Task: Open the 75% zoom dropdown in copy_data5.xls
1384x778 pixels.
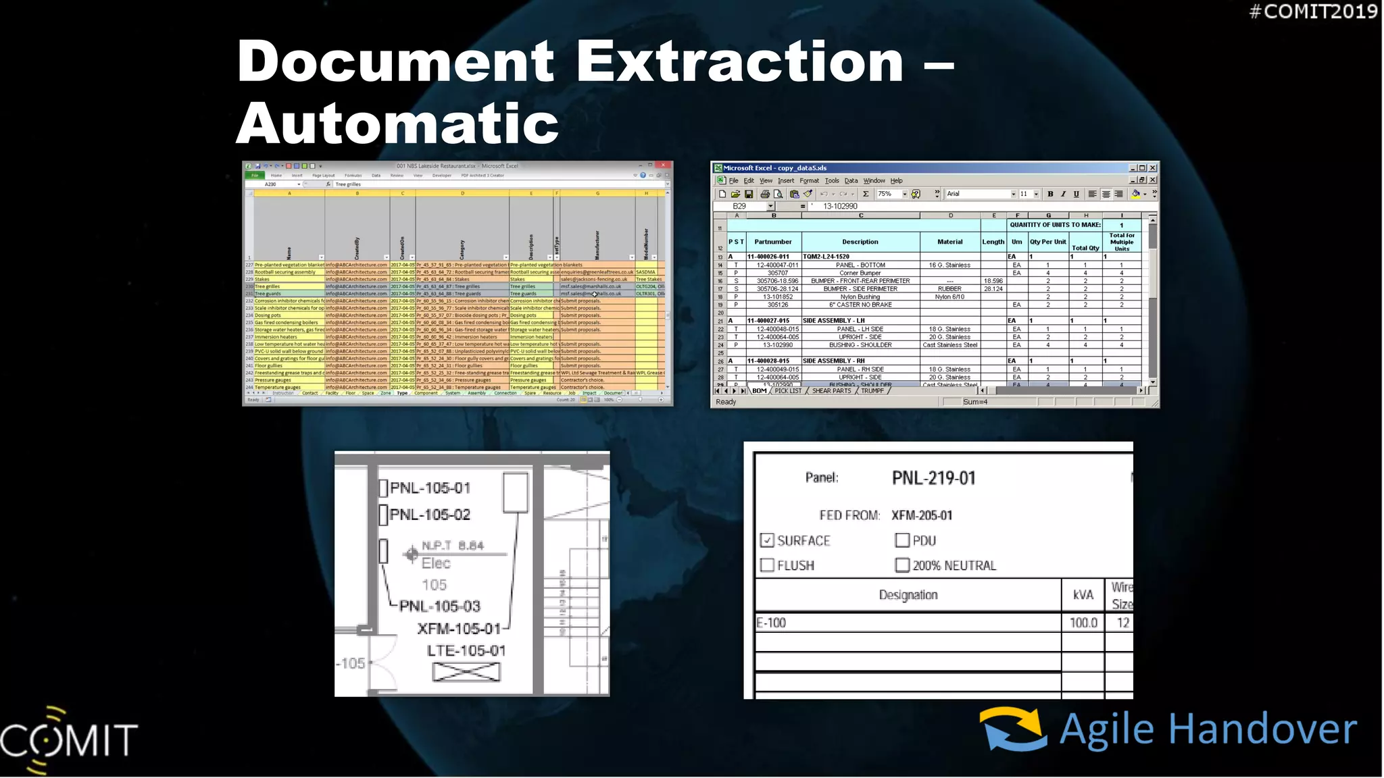Action: [904, 194]
